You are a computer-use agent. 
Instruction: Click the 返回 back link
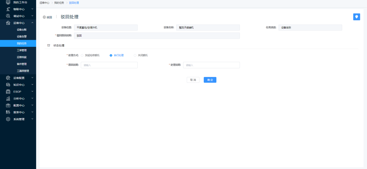[x=47, y=17]
